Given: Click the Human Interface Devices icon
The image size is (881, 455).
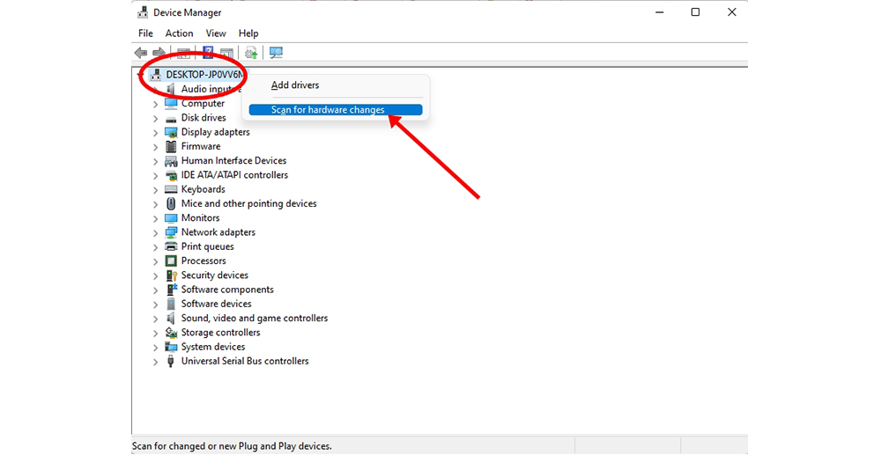Looking at the screenshot, I should tap(171, 161).
